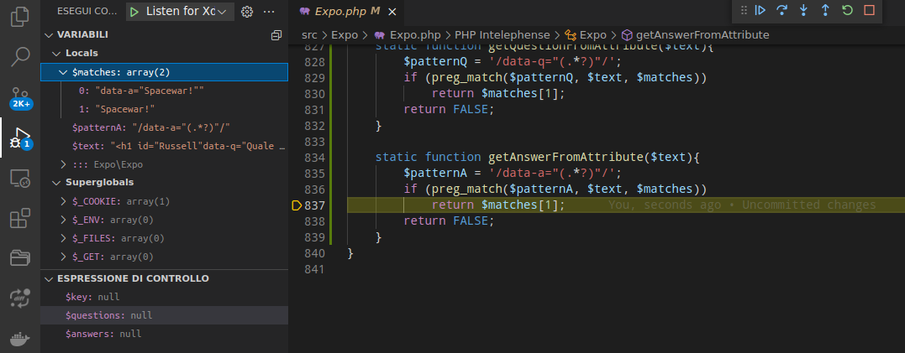Open the Explorer view in activity bar
The width and height of the screenshot is (905, 353).
click(x=19, y=16)
